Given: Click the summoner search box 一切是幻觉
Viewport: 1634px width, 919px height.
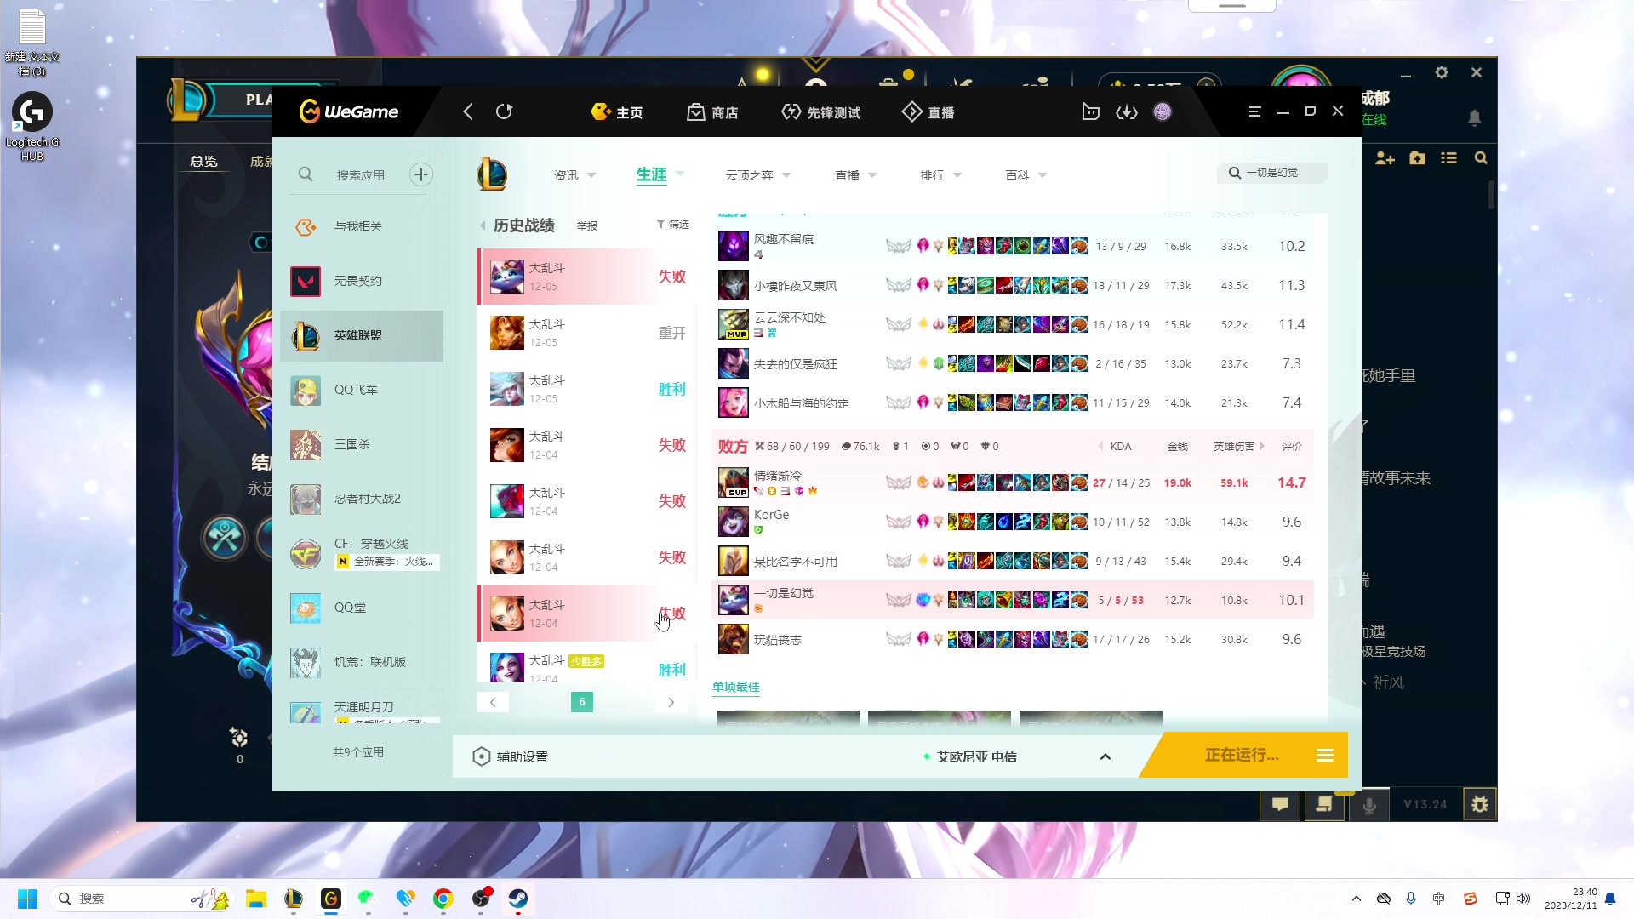Looking at the screenshot, I should click(1271, 173).
